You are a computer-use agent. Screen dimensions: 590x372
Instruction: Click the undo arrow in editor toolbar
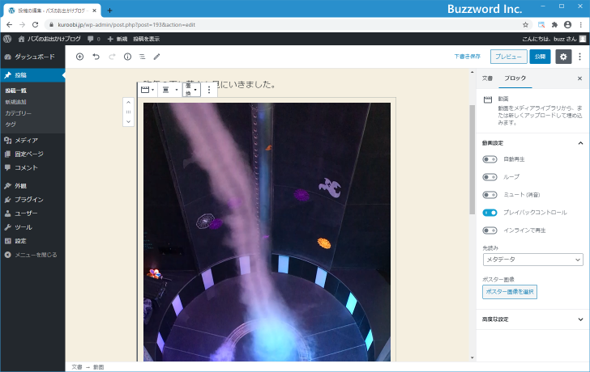tap(96, 57)
